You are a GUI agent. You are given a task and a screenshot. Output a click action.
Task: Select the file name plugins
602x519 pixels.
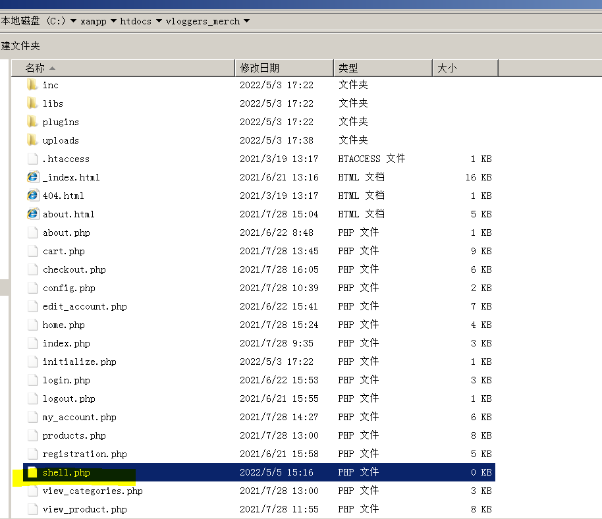61,122
